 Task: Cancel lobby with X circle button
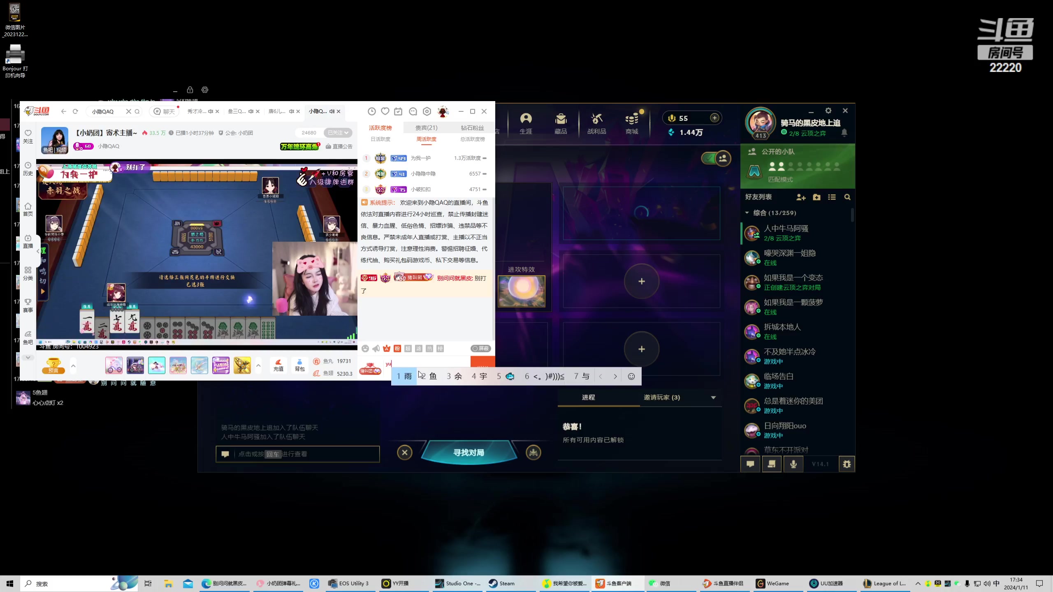click(405, 453)
